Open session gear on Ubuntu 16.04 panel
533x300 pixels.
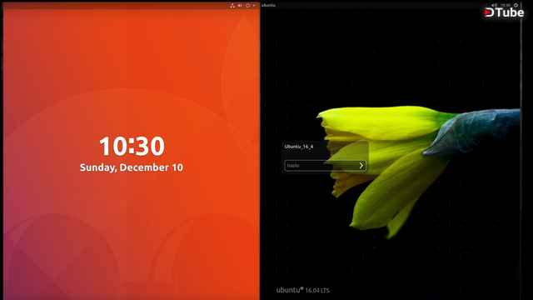click(x=516, y=5)
